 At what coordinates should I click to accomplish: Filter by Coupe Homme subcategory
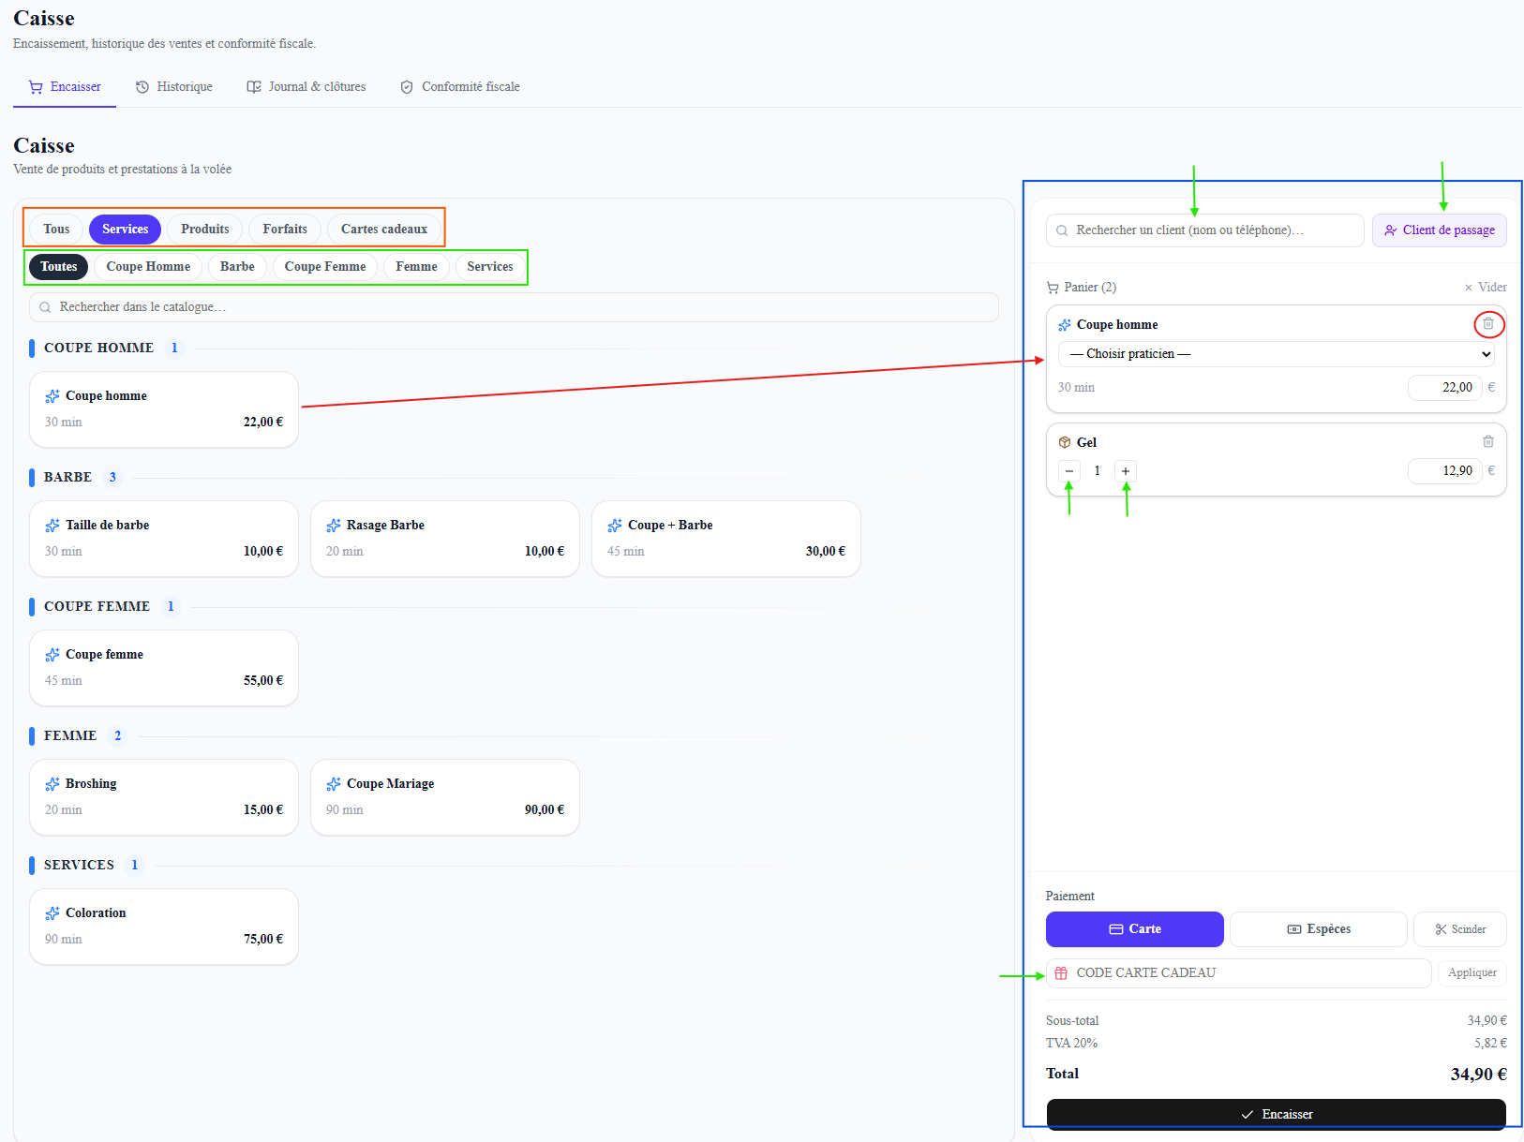point(148,267)
